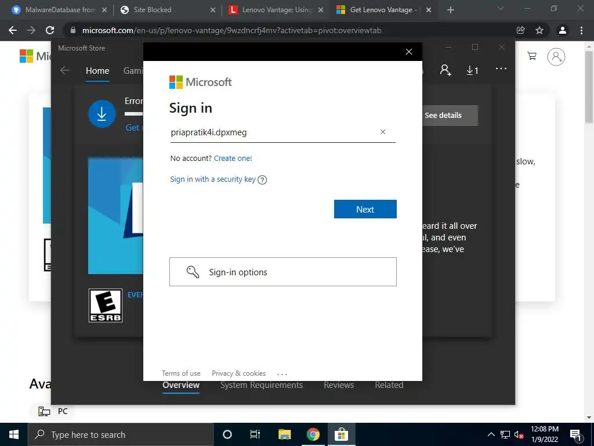Screen dimensions: 594x446
Task: Click the Type here to search box
Action: pos(121,434)
